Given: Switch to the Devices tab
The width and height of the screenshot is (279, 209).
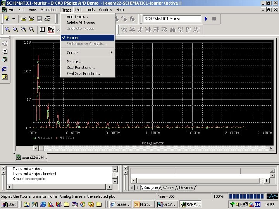Looking at the screenshot, I should click(186, 188).
